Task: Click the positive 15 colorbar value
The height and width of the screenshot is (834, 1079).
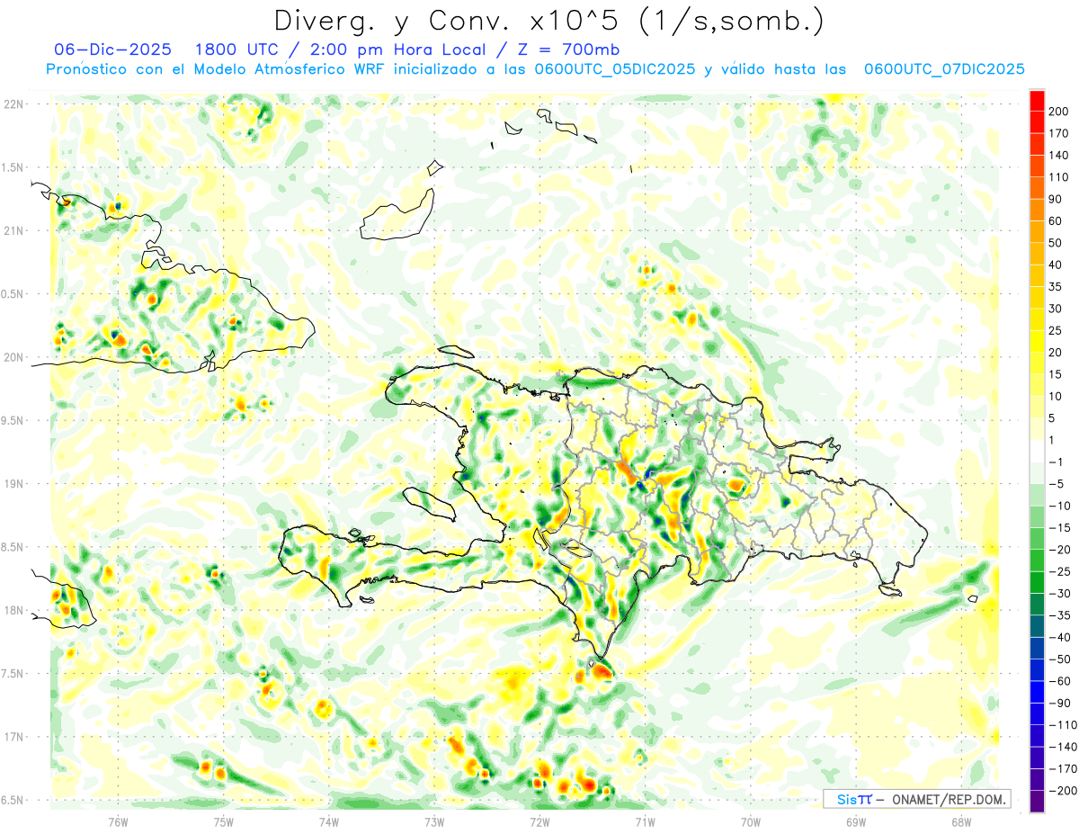Action: tap(1057, 374)
